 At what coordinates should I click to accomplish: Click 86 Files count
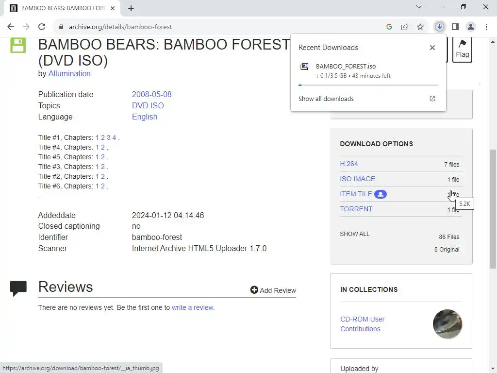tap(449, 237)
